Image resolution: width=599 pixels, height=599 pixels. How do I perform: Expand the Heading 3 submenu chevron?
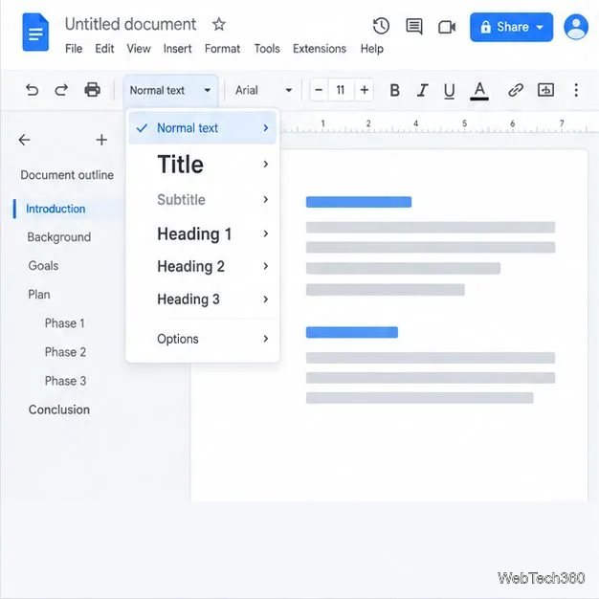(266, 299)
